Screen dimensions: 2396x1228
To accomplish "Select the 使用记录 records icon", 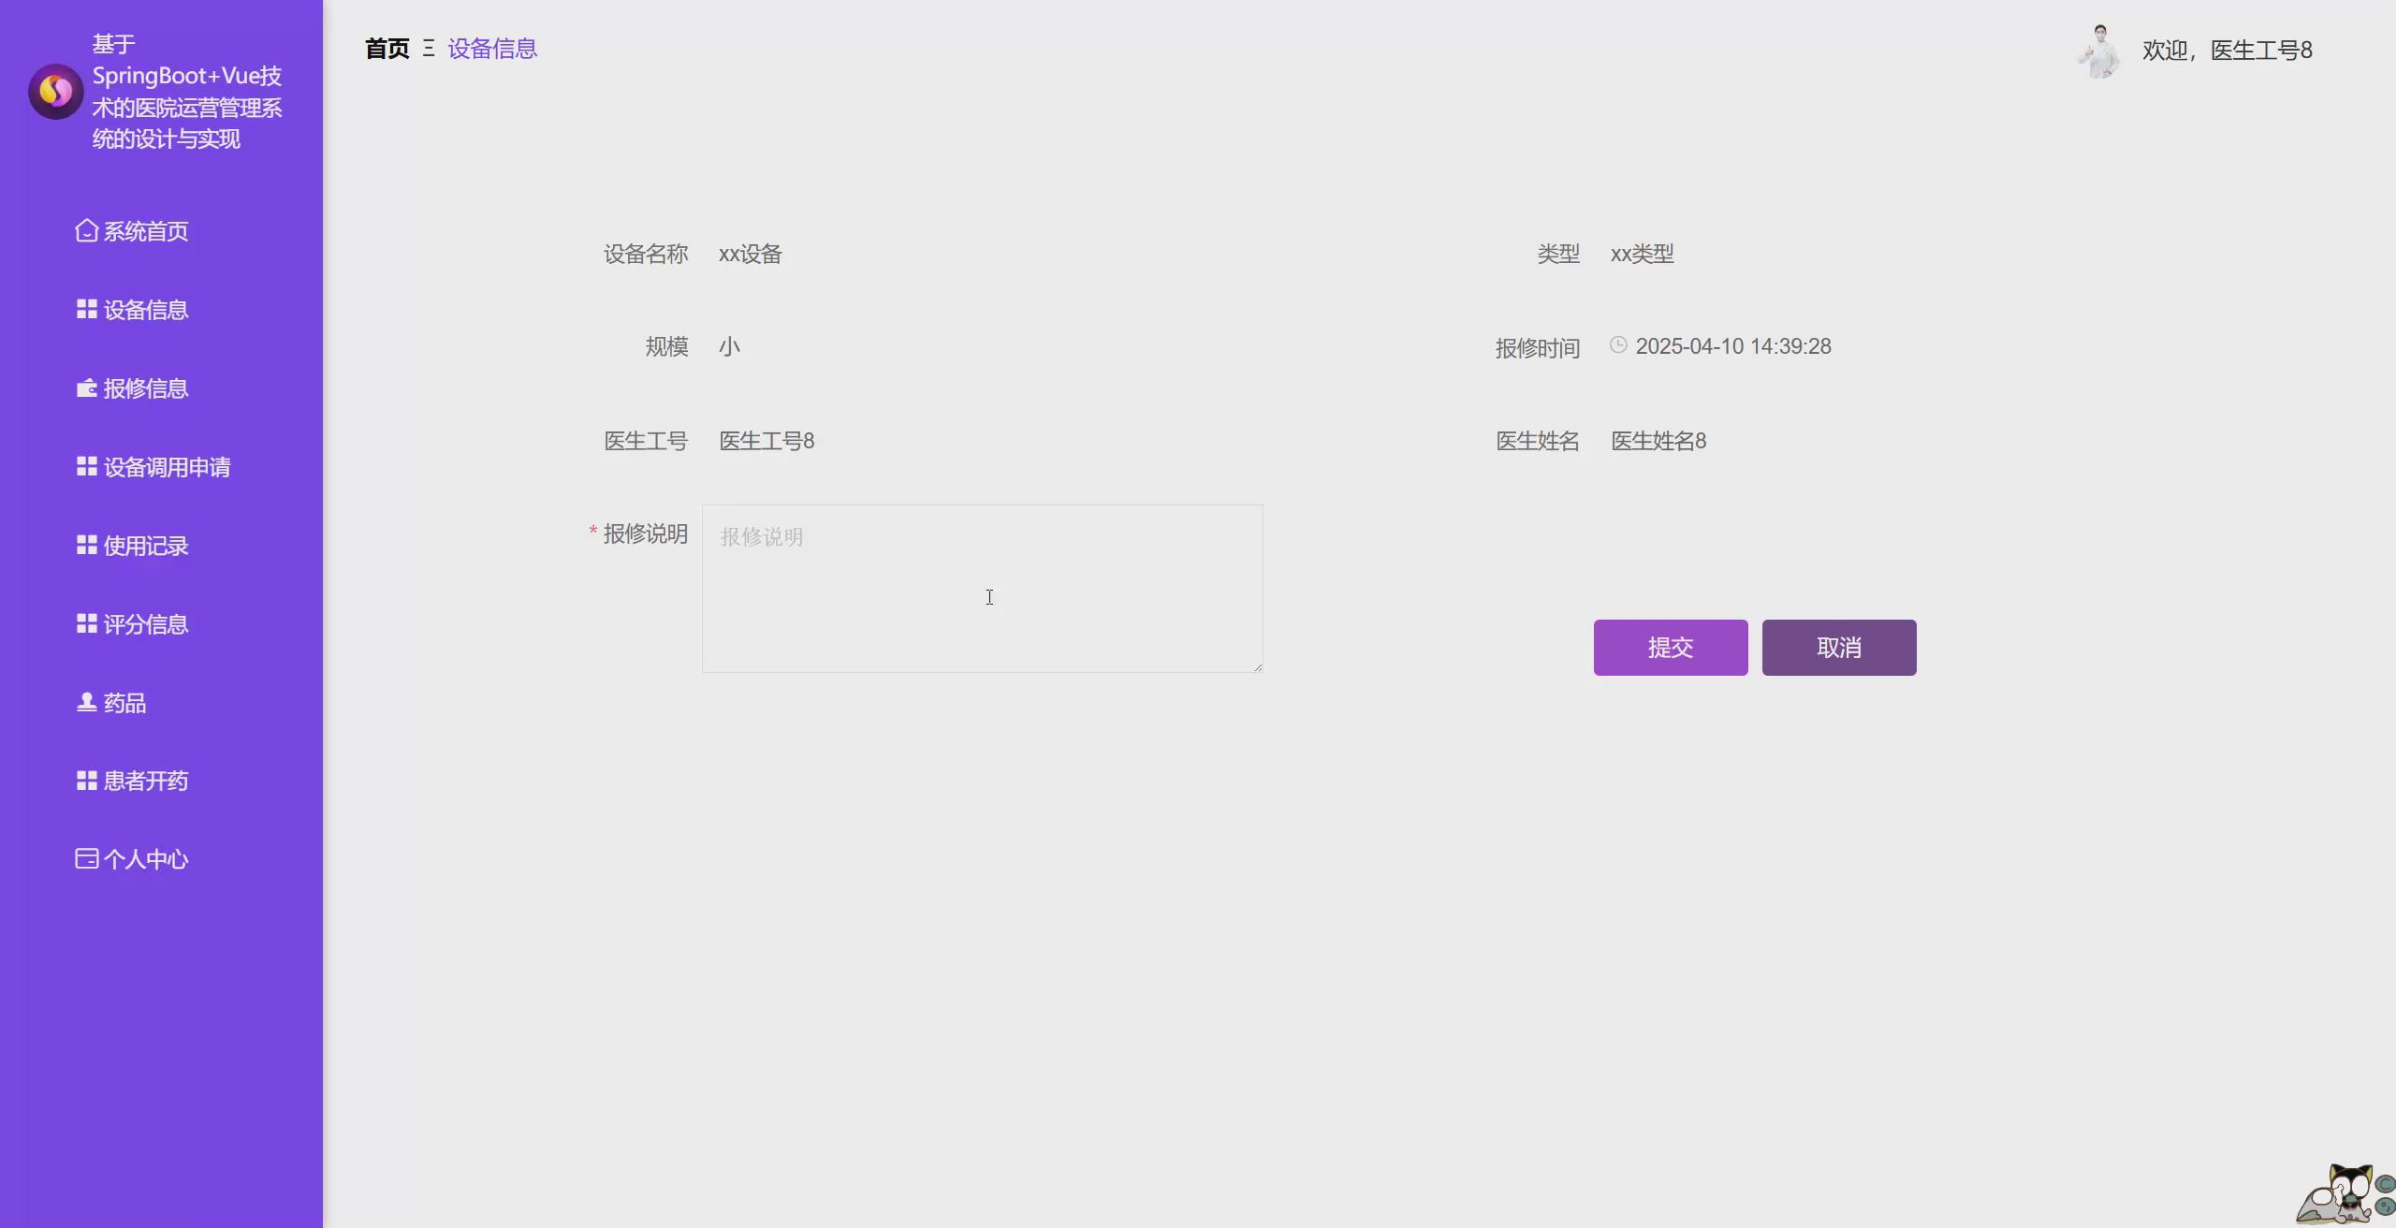I will pyautogui.click(x=85, y=544).
